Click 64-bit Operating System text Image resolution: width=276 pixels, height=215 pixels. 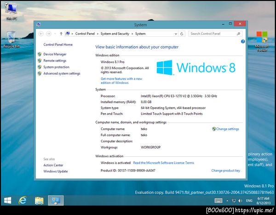(173, 108)
